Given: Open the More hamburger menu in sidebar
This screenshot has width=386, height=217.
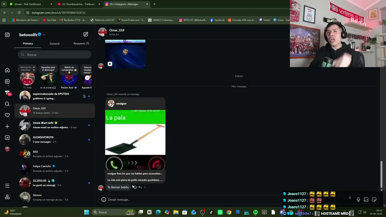Looking at the screenshot, I should (x=7, y=186).
